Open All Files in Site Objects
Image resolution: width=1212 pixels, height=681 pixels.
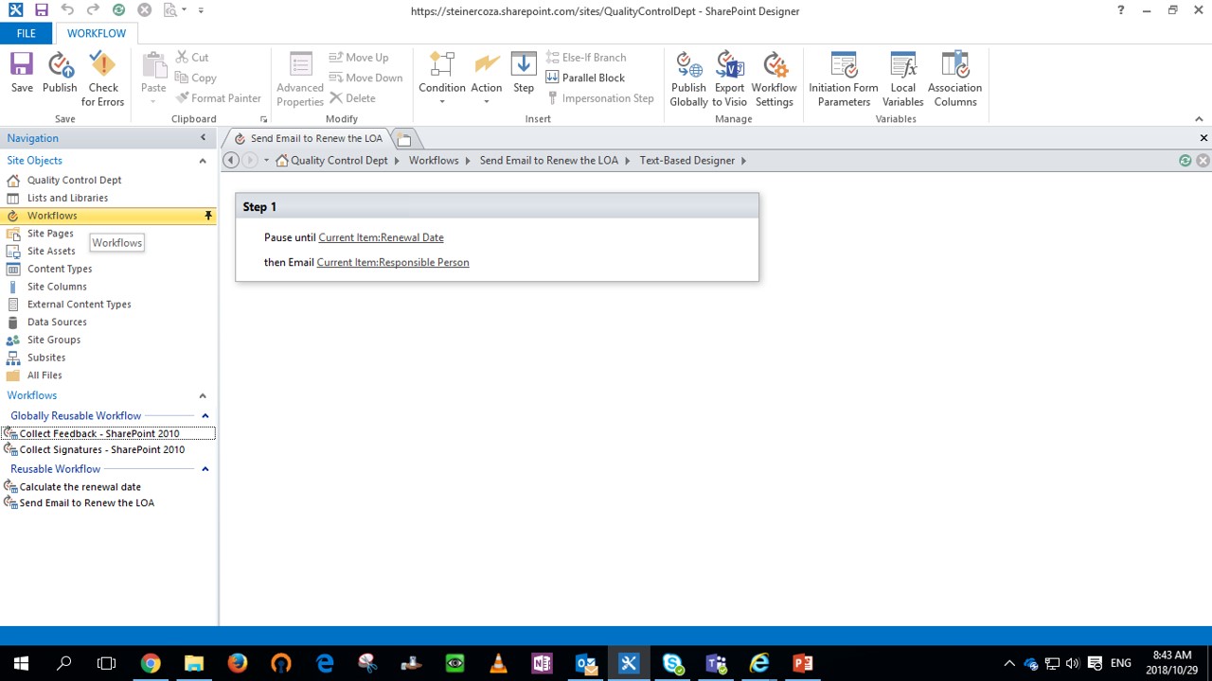[45, 375]
